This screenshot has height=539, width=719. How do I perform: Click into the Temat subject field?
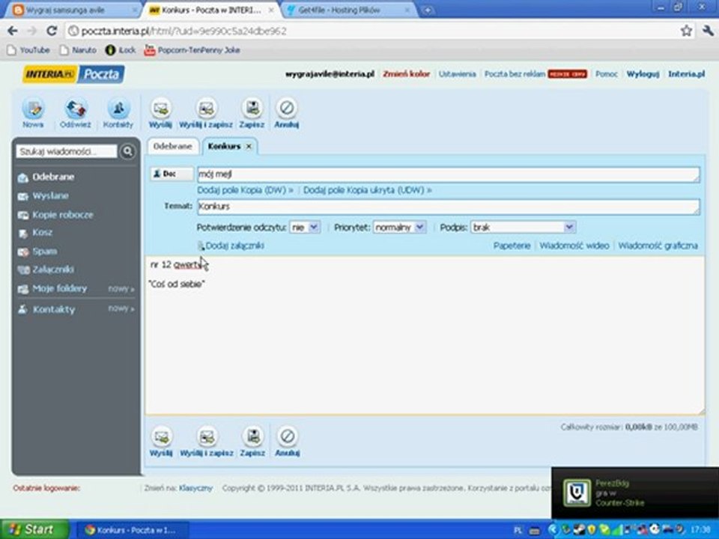coord(449,207)
